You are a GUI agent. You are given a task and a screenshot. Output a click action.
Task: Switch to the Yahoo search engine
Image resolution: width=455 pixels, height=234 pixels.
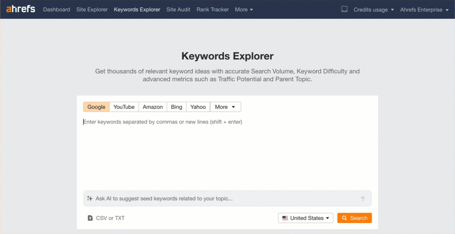click(198, 106)
